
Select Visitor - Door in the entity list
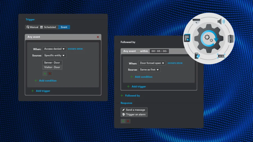tap(52, 67)
